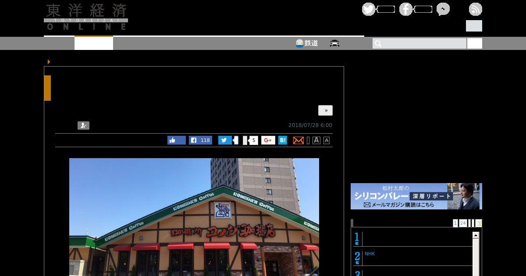Screen dimensions: 526x276
Task: Share the article on Google+
Action: 268,140
